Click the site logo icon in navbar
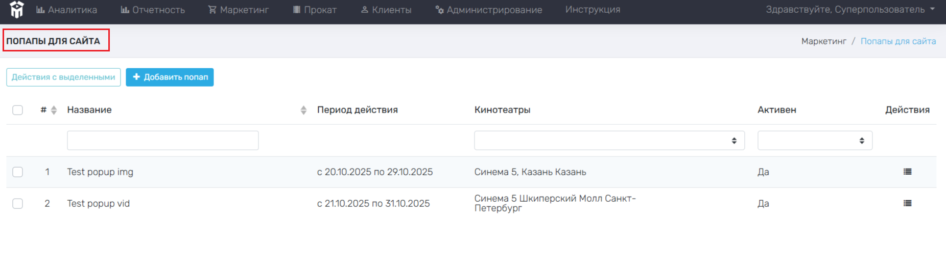This screenshot has height=272, width=946. coord(17,10)
